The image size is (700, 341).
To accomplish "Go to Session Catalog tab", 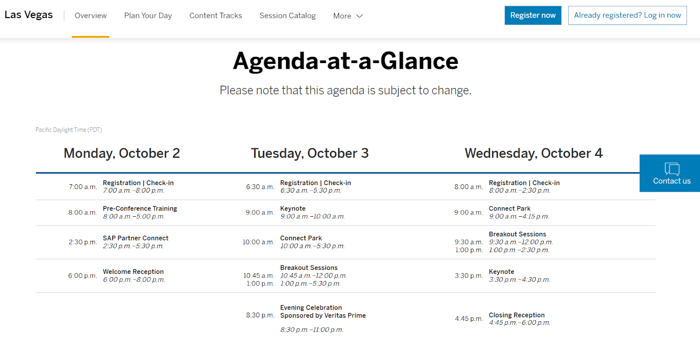I will click(287, 16).
